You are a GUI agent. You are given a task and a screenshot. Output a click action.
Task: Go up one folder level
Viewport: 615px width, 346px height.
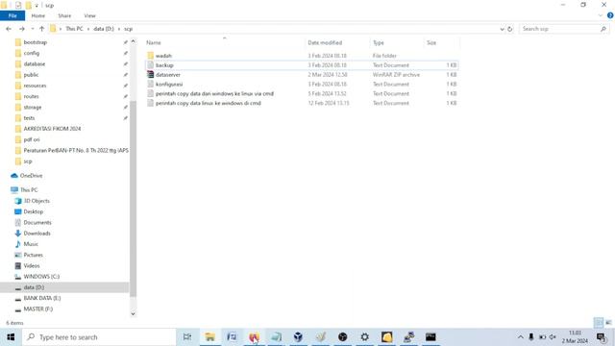pos(41,29)
